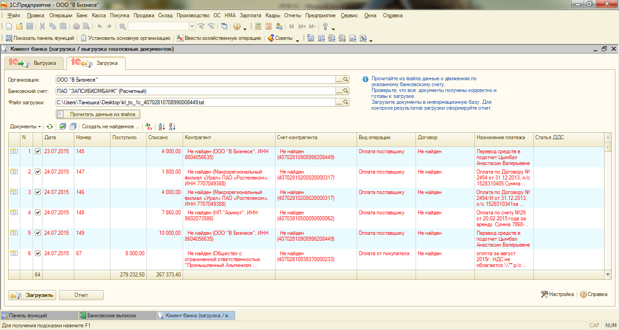
Task: Uncheck the checkbox in row 3
Action: (x=38, y=192)
